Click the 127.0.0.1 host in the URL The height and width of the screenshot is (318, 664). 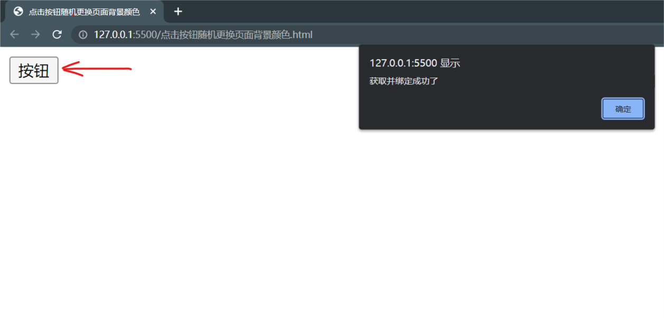point(114,35)
